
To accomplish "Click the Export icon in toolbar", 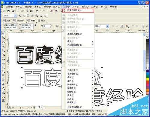I will [x=56, y=11].
